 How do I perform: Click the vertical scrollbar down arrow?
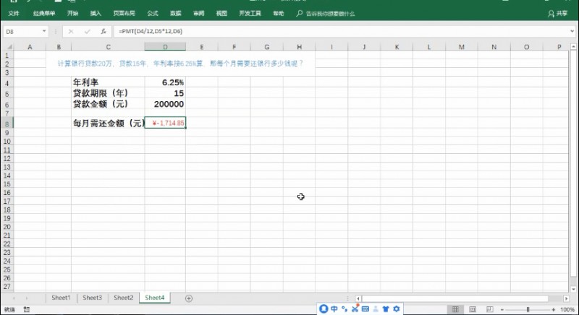[x=573, y=289]
